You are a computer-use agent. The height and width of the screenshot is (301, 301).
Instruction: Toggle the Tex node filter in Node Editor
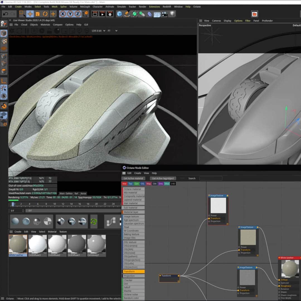click(x=130, y=184)
